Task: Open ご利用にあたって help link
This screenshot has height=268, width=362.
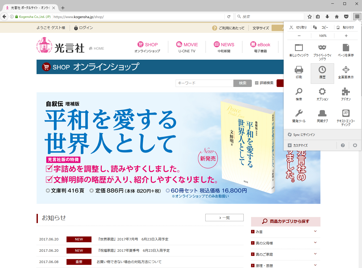Action: (x=228, y=28)
